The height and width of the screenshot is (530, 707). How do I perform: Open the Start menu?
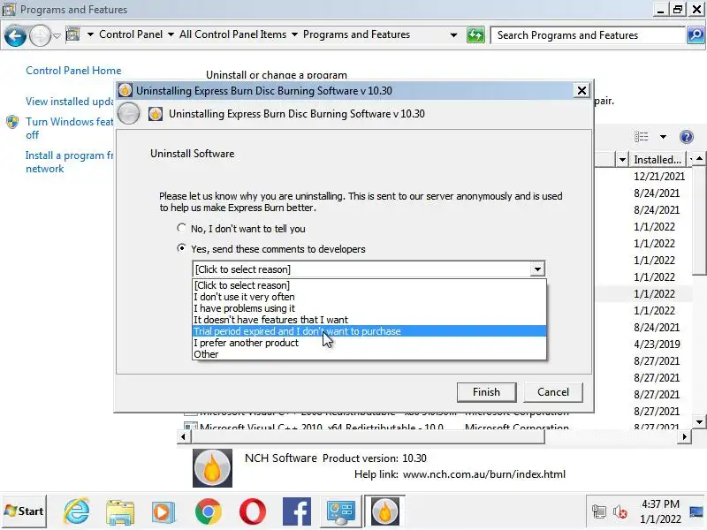pos(24,511)
